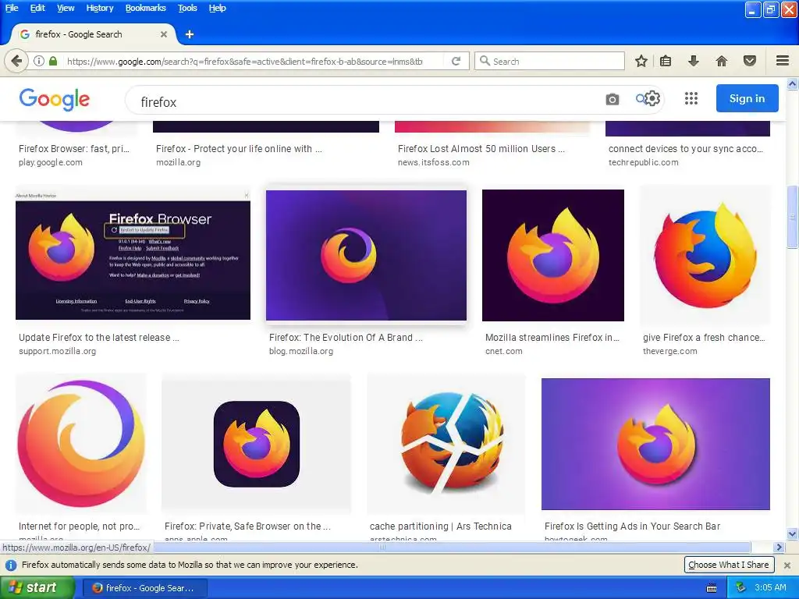This screenshot has height=599, width=799.
Task: Open Internet for people, not profit image
Action: coord(81,443)
